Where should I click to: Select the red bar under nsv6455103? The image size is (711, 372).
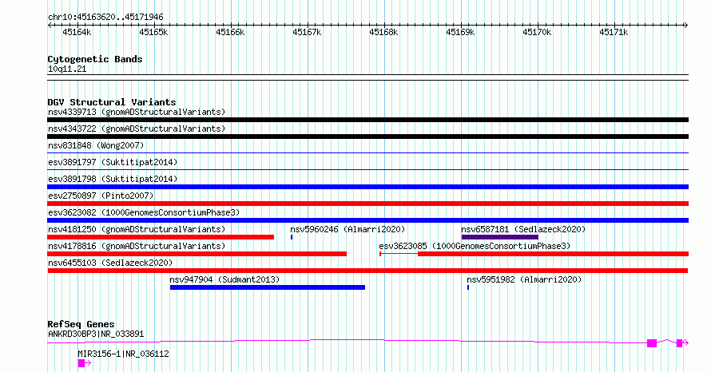pyautogui.click(x=367, y=271)
